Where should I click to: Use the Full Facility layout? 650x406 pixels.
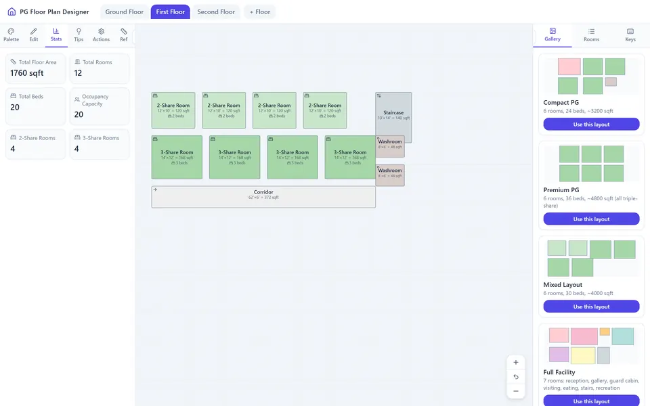coord(591,401)
